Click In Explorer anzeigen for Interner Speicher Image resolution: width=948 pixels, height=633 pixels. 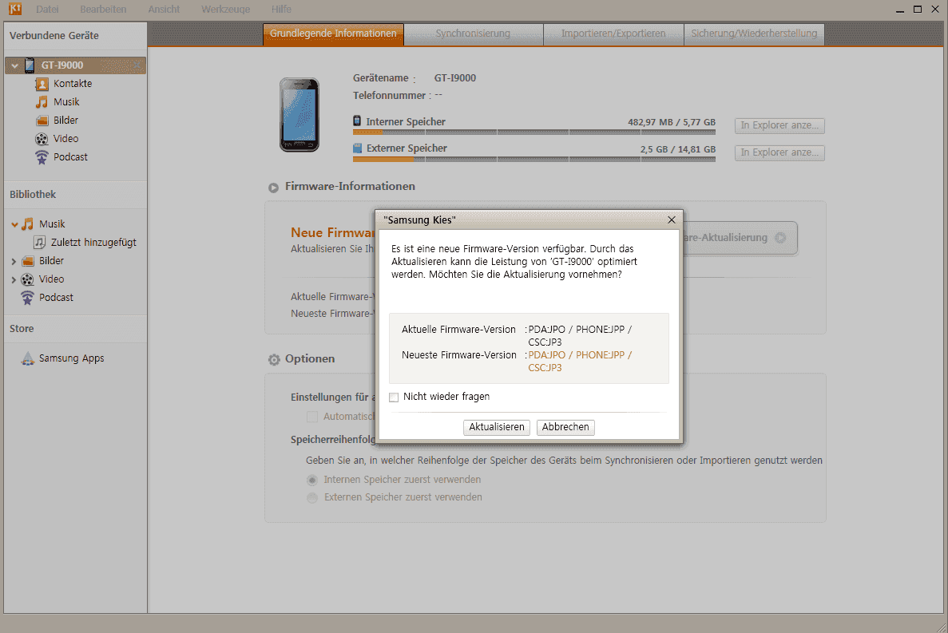[779, 125]
